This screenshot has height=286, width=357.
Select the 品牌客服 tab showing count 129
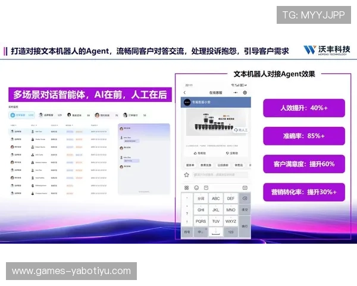click(x=51, y=115)
